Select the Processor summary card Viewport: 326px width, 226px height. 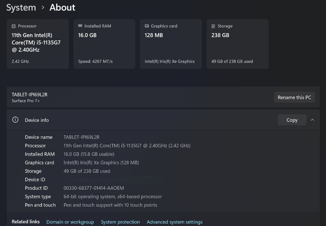pos(38,44)
